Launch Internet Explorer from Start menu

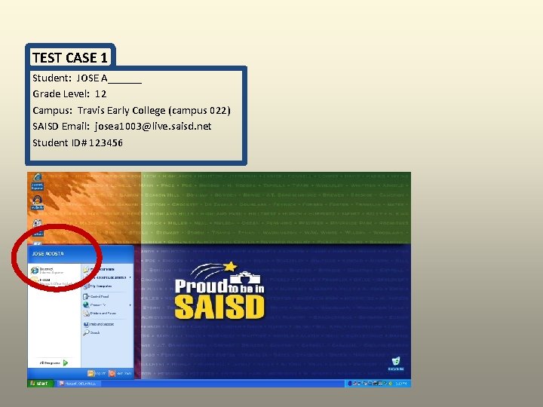(x=48, y=271)
